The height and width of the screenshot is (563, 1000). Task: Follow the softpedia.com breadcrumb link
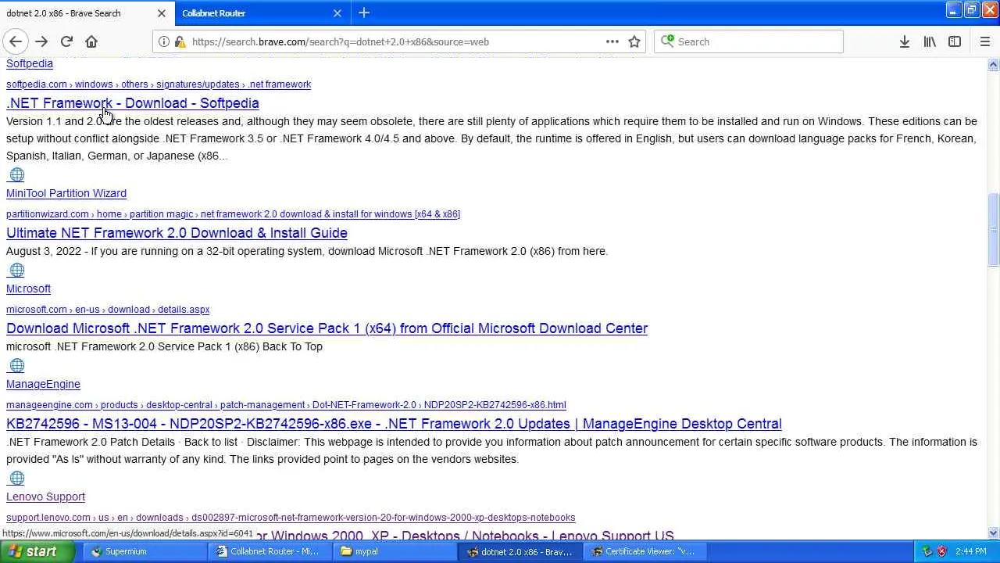click(159, 84)
